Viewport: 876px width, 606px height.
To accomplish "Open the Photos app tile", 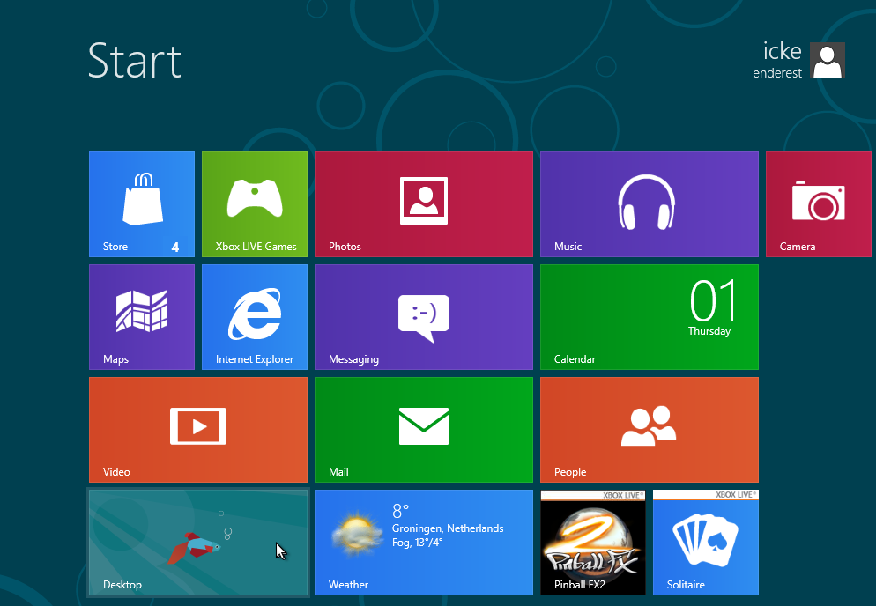I will point(423,203).
